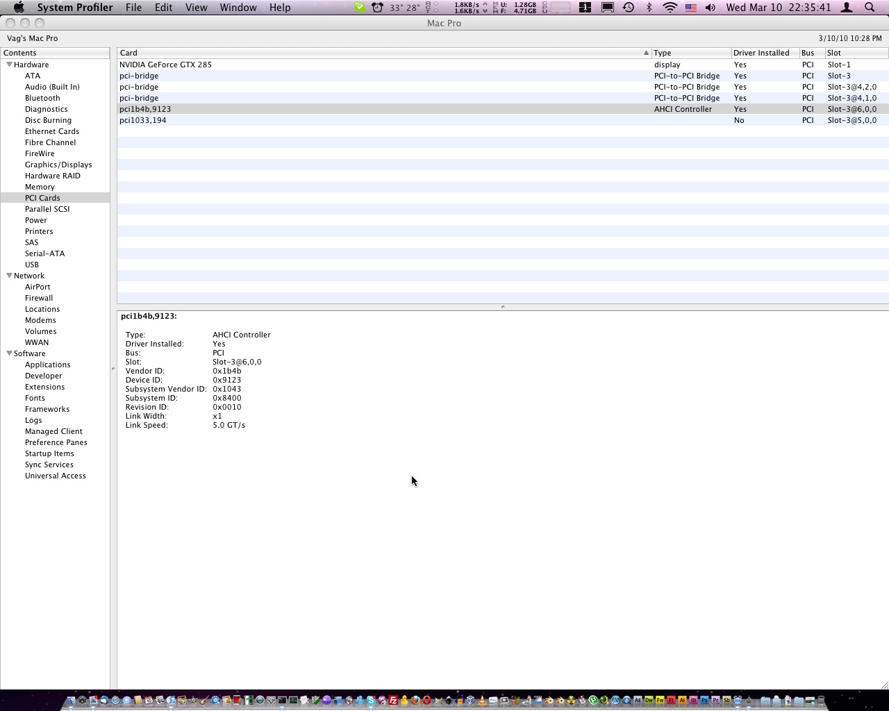Open Spotlight search magnifier in menu bar
889x711 pixels.
(x=870, y=8)
